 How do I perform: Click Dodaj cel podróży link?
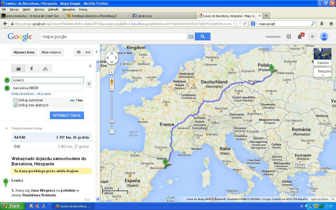pyautogui.click(x=23, y=94)
